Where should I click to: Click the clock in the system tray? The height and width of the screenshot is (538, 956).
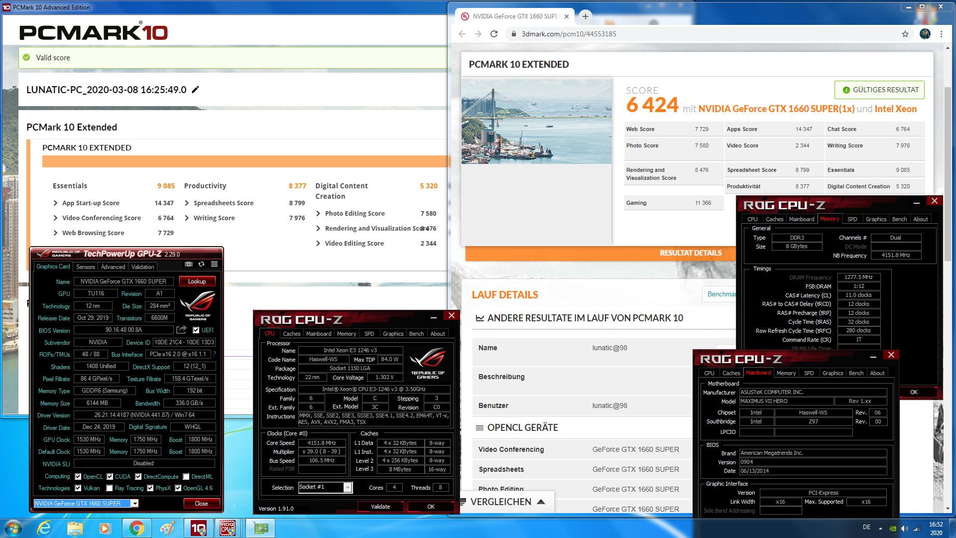936,529
